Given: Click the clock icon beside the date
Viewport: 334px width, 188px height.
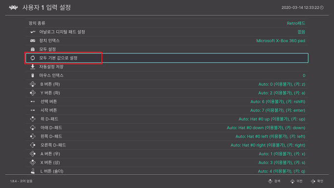Looking at the screenshot, I should [322, 7].
